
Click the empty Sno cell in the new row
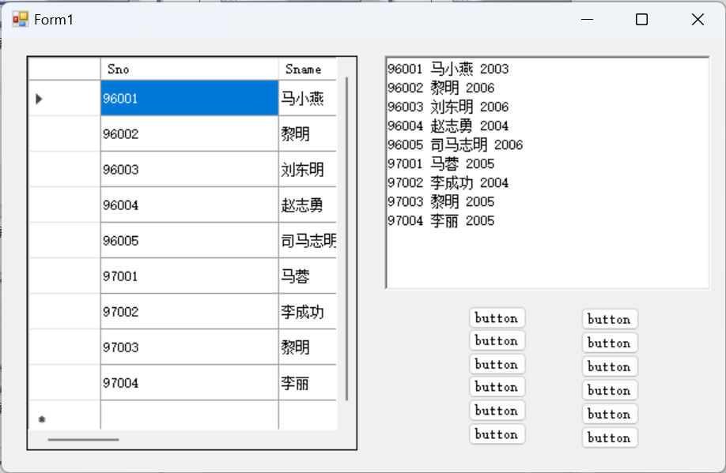189,415
